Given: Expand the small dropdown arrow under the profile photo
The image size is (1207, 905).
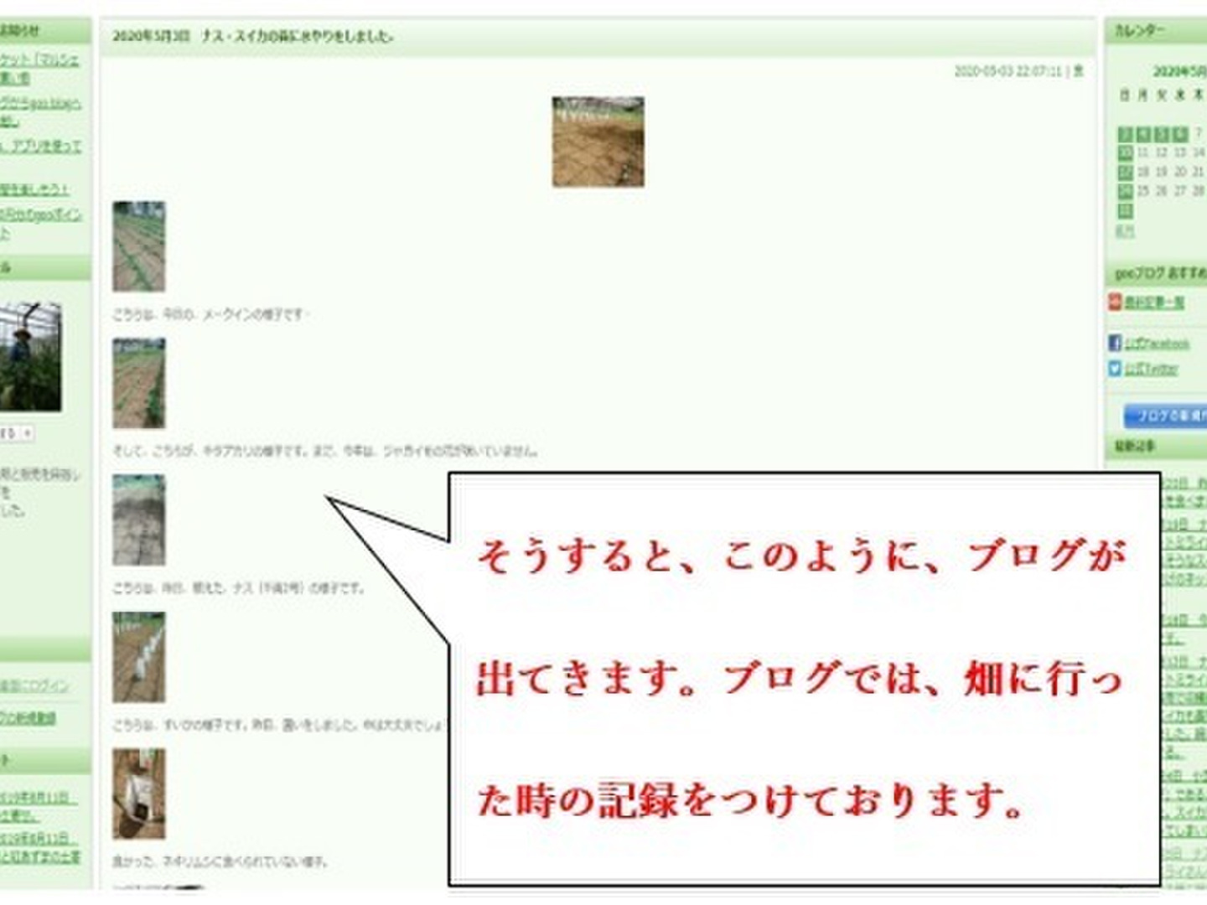Looking at the screenshot, I should point(27,433).
